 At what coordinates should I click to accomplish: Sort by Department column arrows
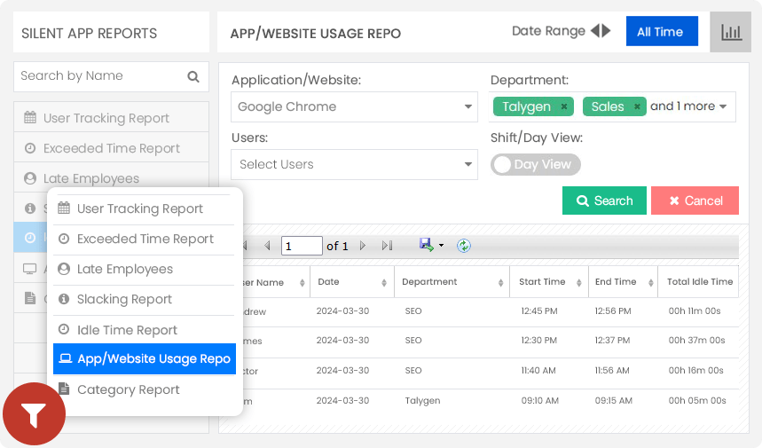[500, 282]
